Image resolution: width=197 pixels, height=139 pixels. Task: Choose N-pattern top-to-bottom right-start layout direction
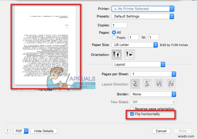pos(171,84)
